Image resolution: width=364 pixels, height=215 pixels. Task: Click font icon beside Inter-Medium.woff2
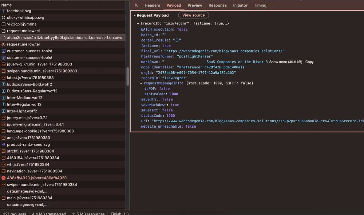point(4,97)
